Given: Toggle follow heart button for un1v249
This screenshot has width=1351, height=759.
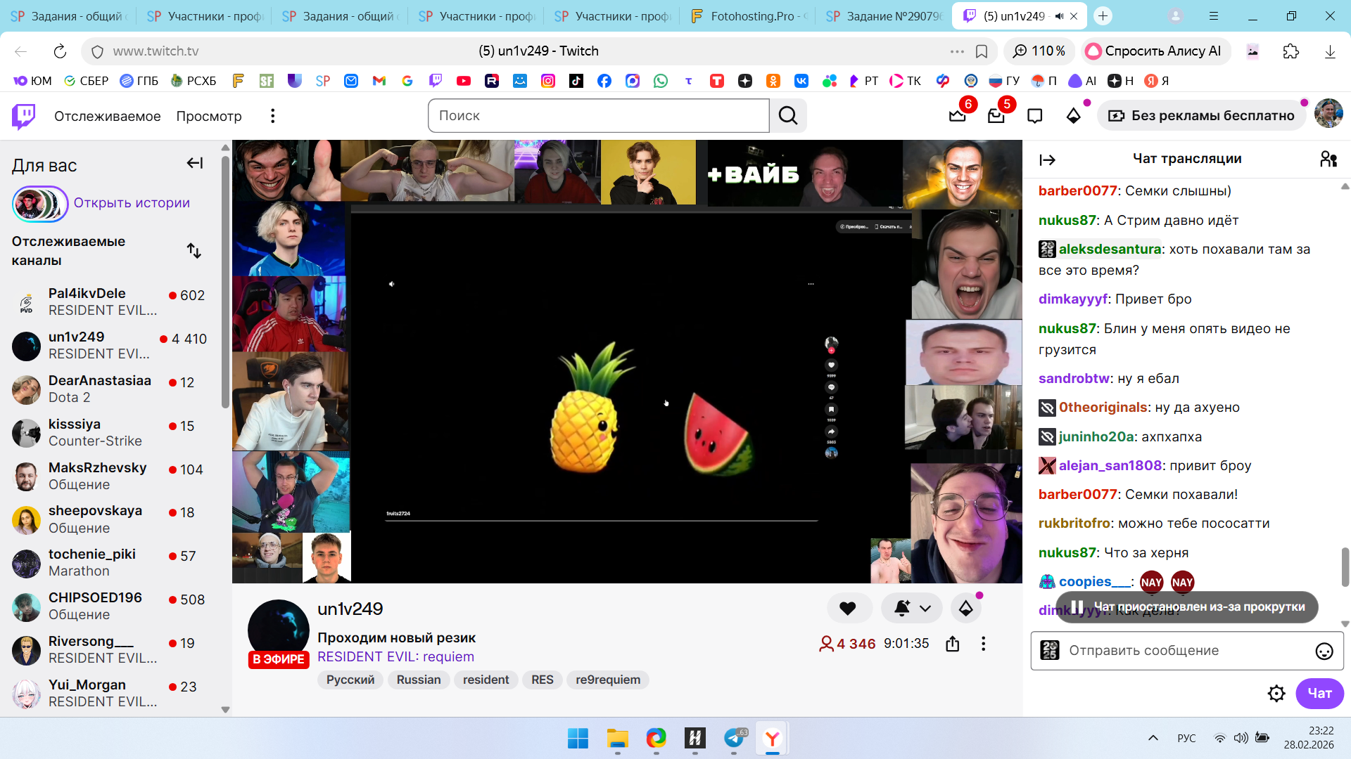Looking at the screenshot, I should click(x=848, y=609).
